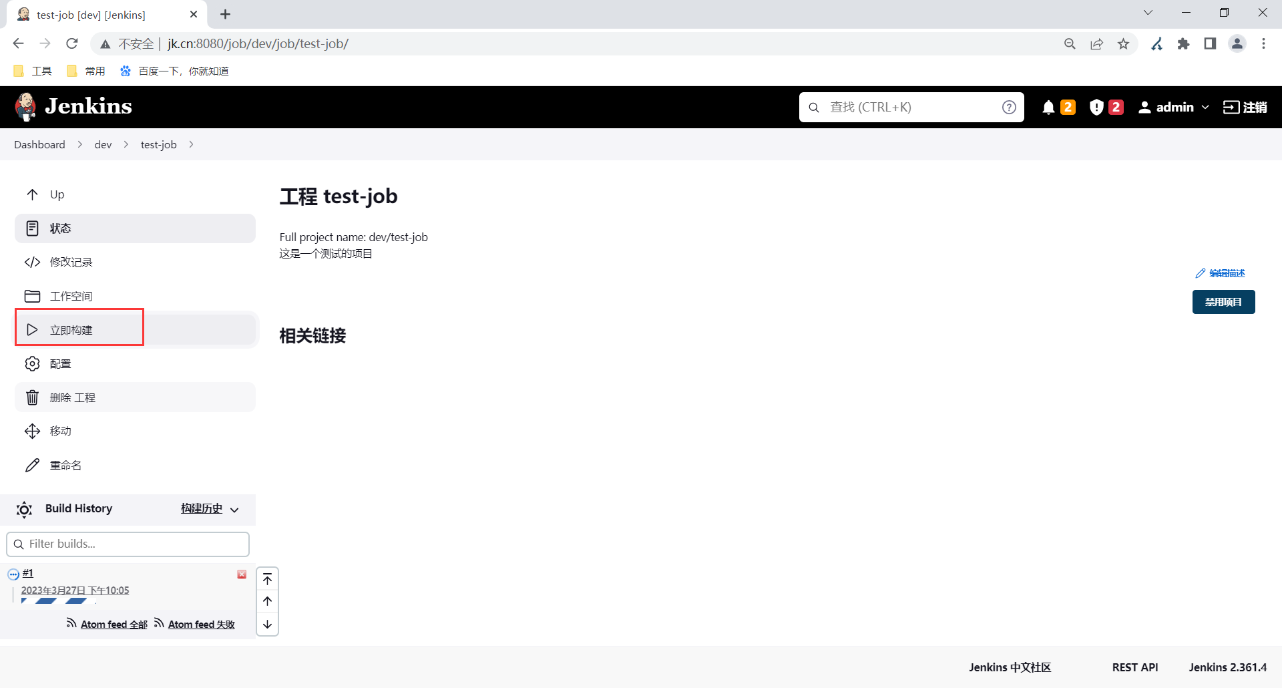Open the 2023年3月27日 下午10:05 build timestamp

tap(75, 590)
